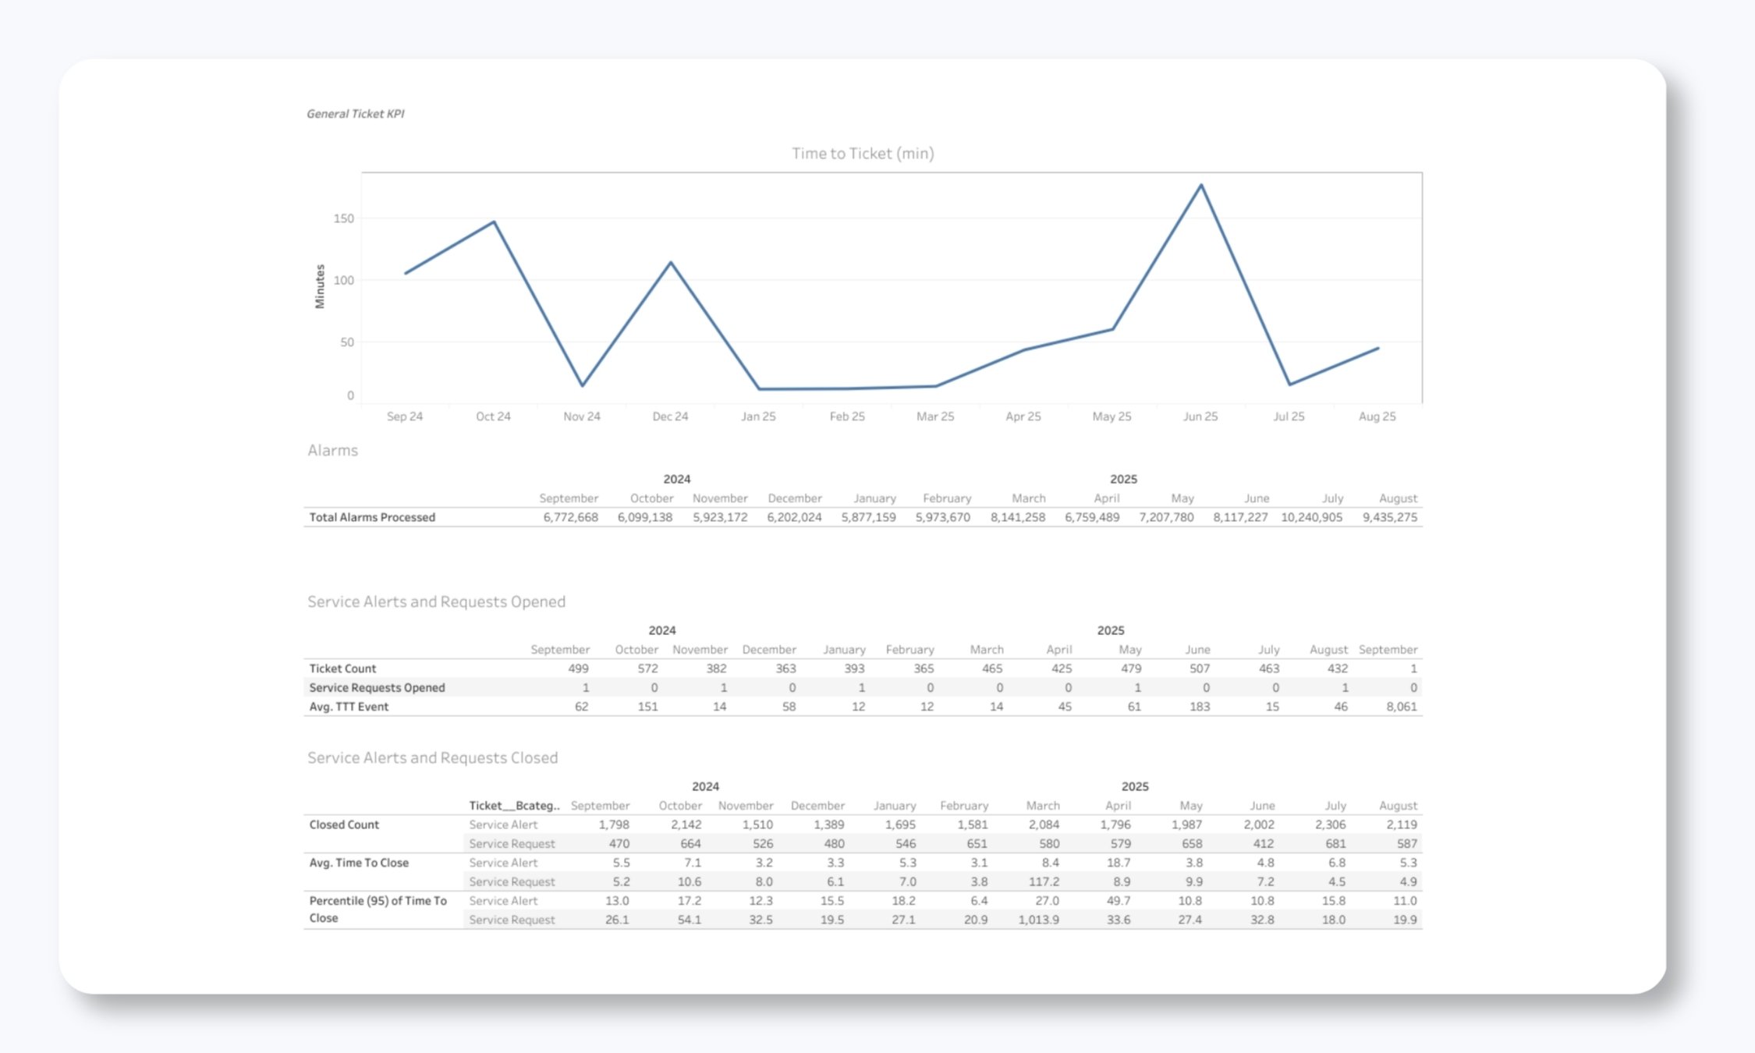Image resolution: width=1755 pixels, height=1053 pixels.
Task: Click the Ticket Count row label
Action: [x=342, y=668]
